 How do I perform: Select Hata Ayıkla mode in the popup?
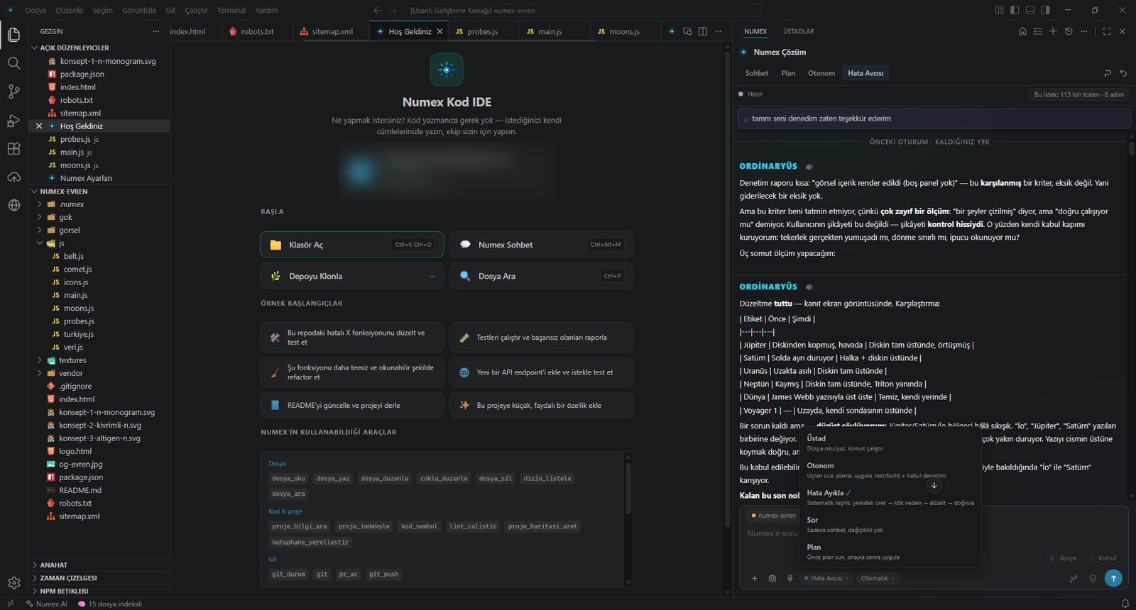point(890,497)
